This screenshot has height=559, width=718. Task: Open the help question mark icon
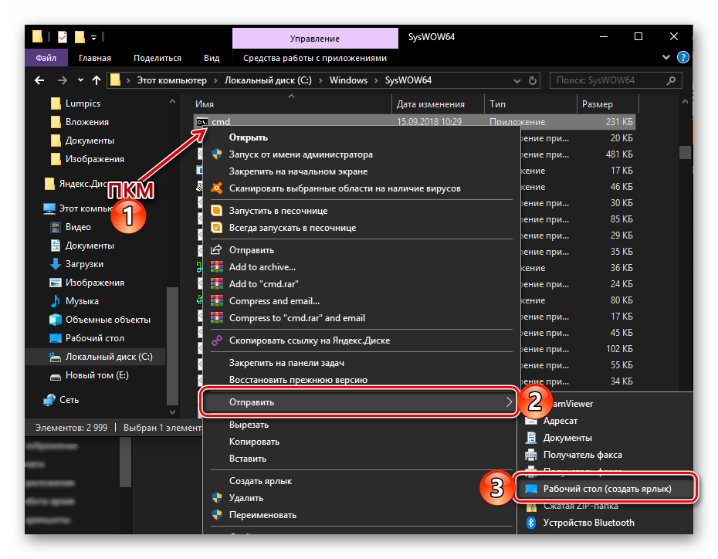point(682,58)
